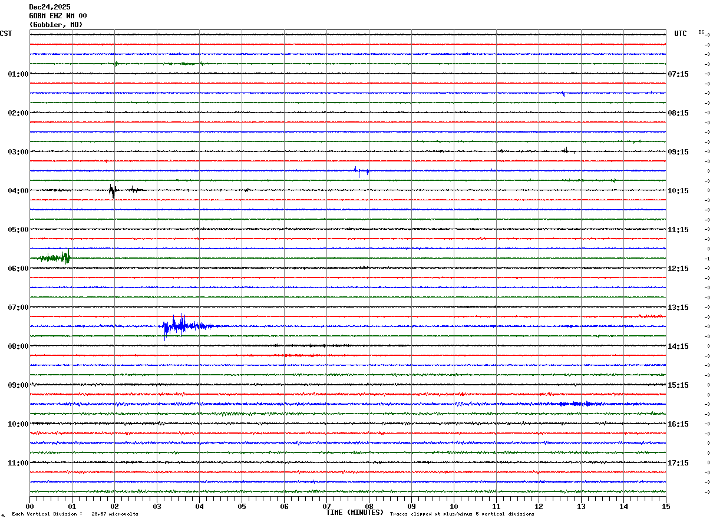Click the 17:15 UTC time label
Screen dimensions: 713x522
pyautogui.click(x=678, y=463)
